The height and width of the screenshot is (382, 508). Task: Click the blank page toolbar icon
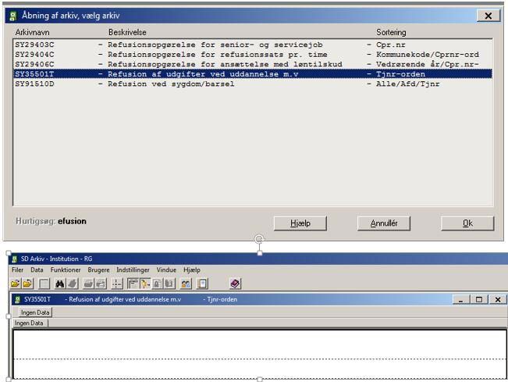coord(44,284)
